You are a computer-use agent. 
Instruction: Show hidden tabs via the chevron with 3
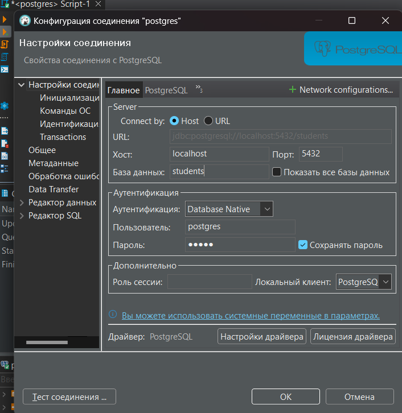tap(199, 89)
